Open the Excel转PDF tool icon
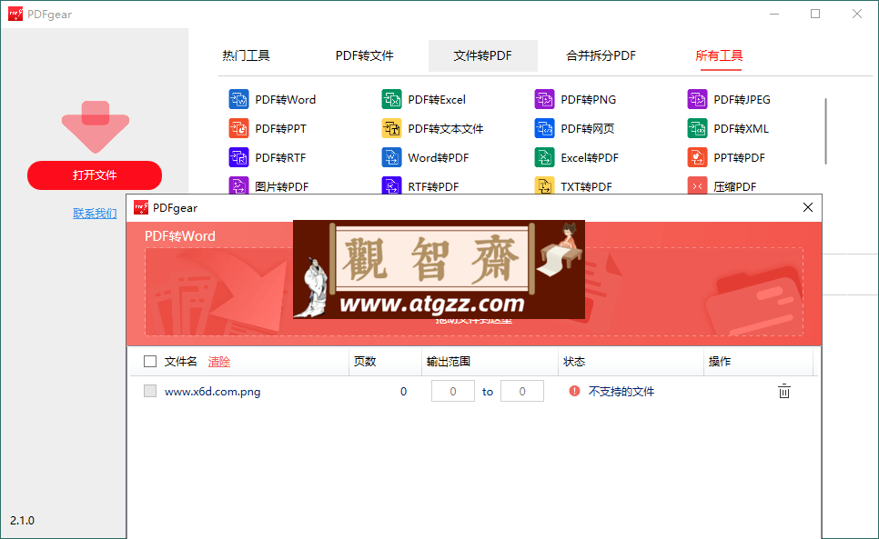 (544, 158)
